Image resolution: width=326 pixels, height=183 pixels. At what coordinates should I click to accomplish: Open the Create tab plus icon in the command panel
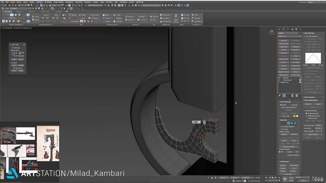279,30
